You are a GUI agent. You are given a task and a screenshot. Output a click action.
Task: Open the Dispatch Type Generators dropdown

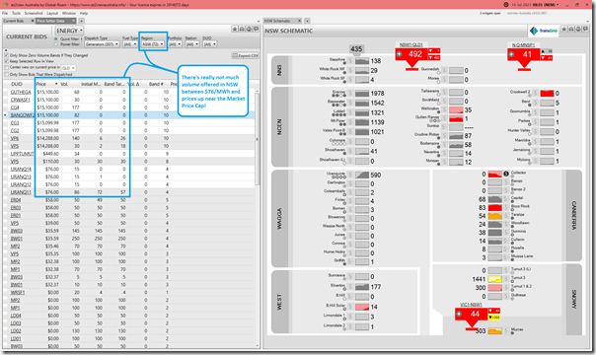pyautogui.click(x=102, y=44)
